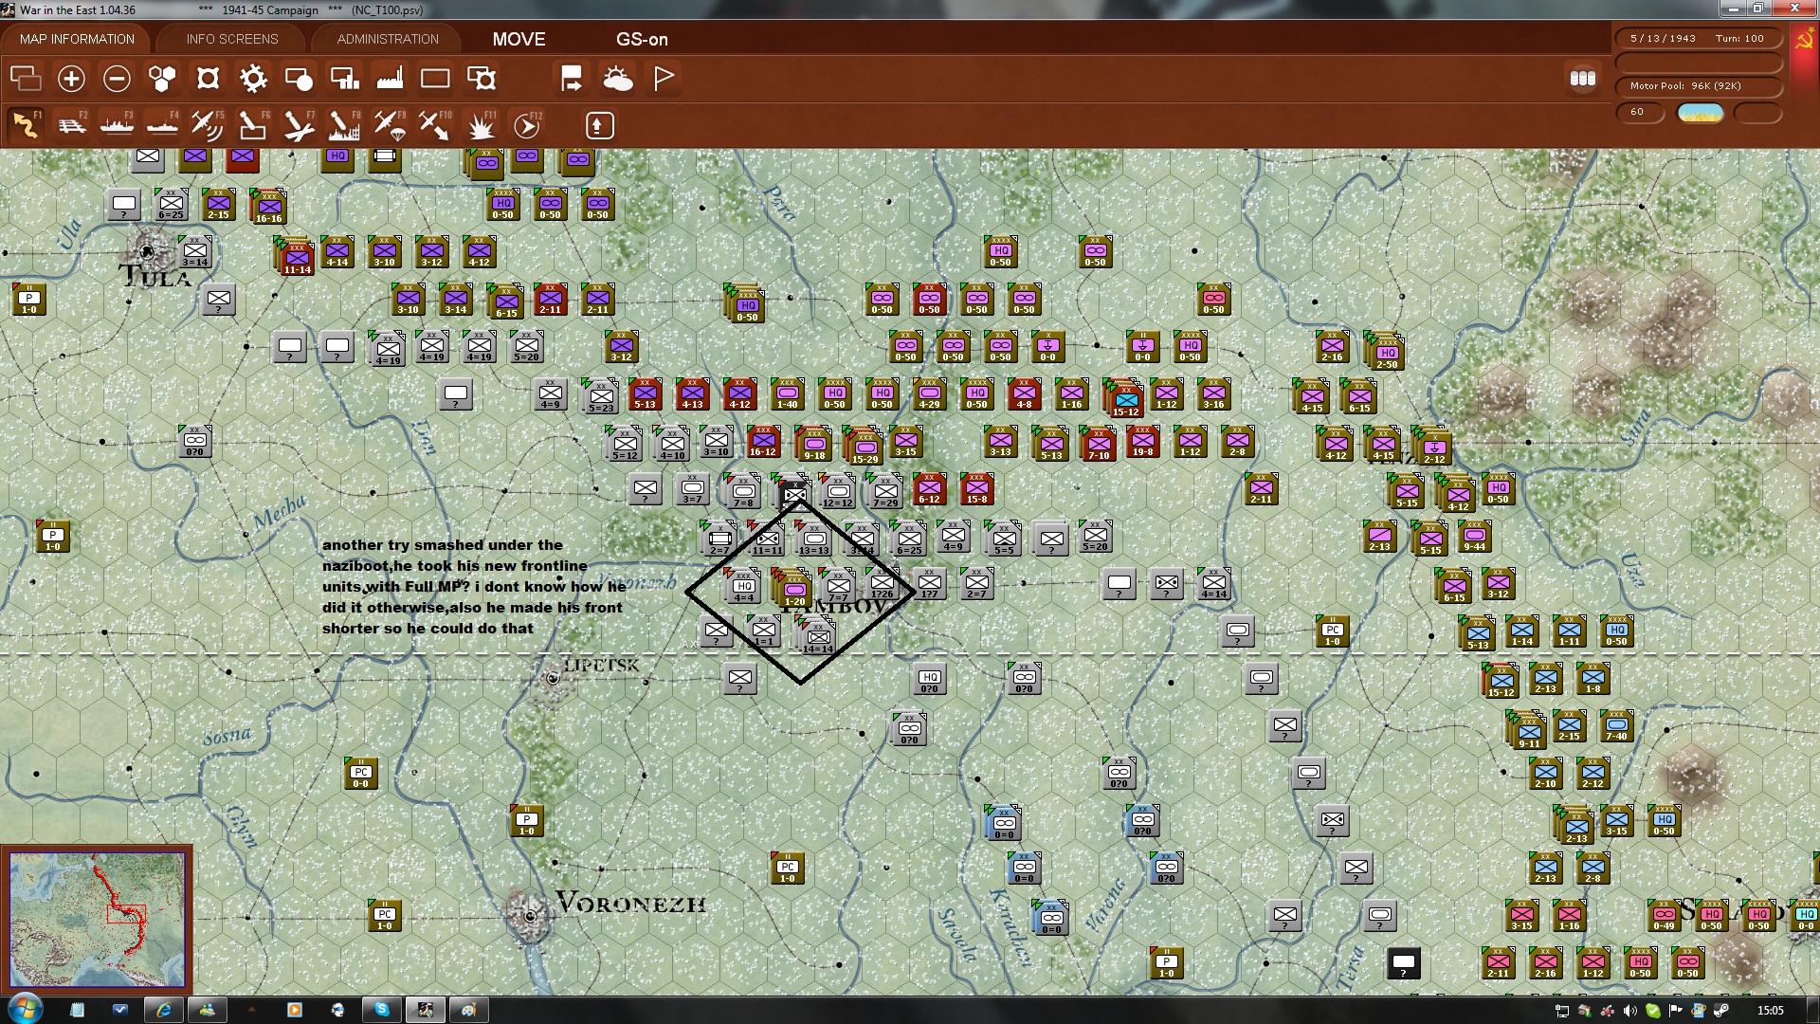The image size is (1820, 1024).
Task: Select the black unknown unit counter
Action: coord(1403,963)
